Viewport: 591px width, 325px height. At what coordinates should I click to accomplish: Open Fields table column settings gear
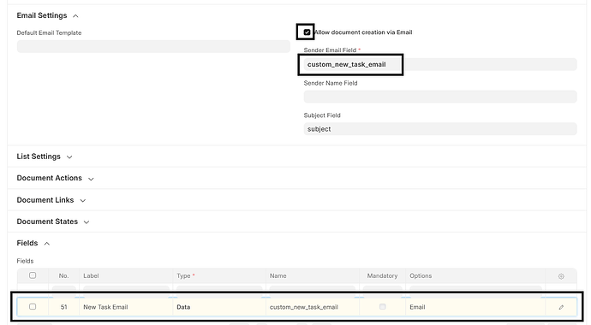(x=561, y=276)
